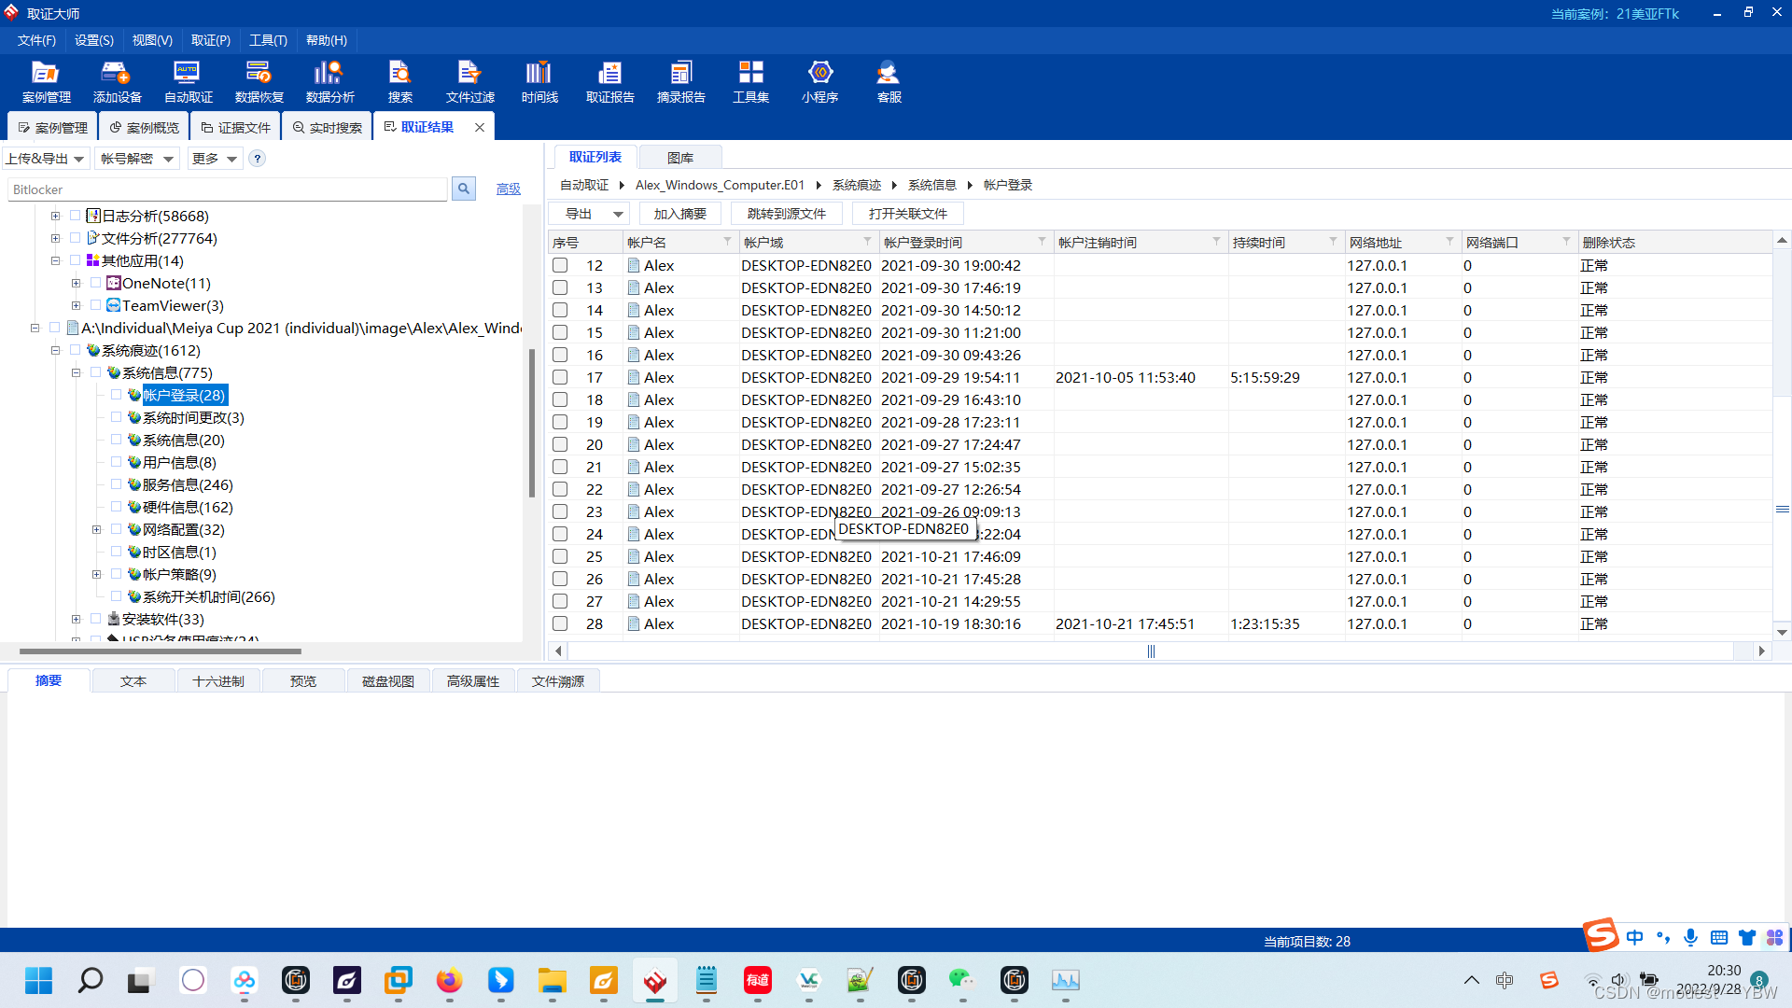
Task: Click the 高级 search link
Action: coord(508,189)
